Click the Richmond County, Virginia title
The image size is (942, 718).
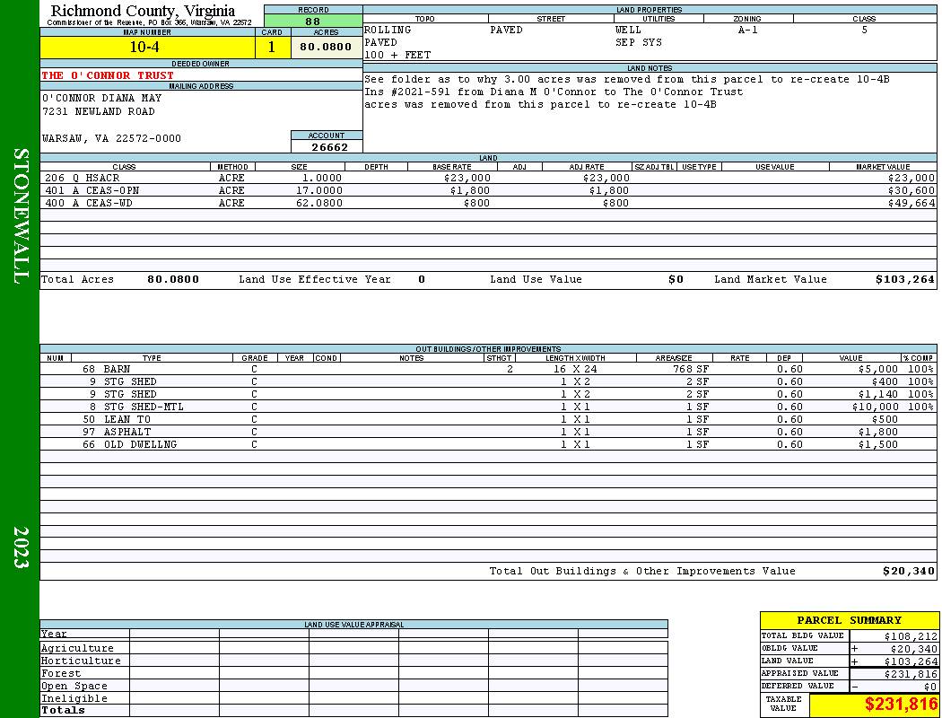pos(143,10)
